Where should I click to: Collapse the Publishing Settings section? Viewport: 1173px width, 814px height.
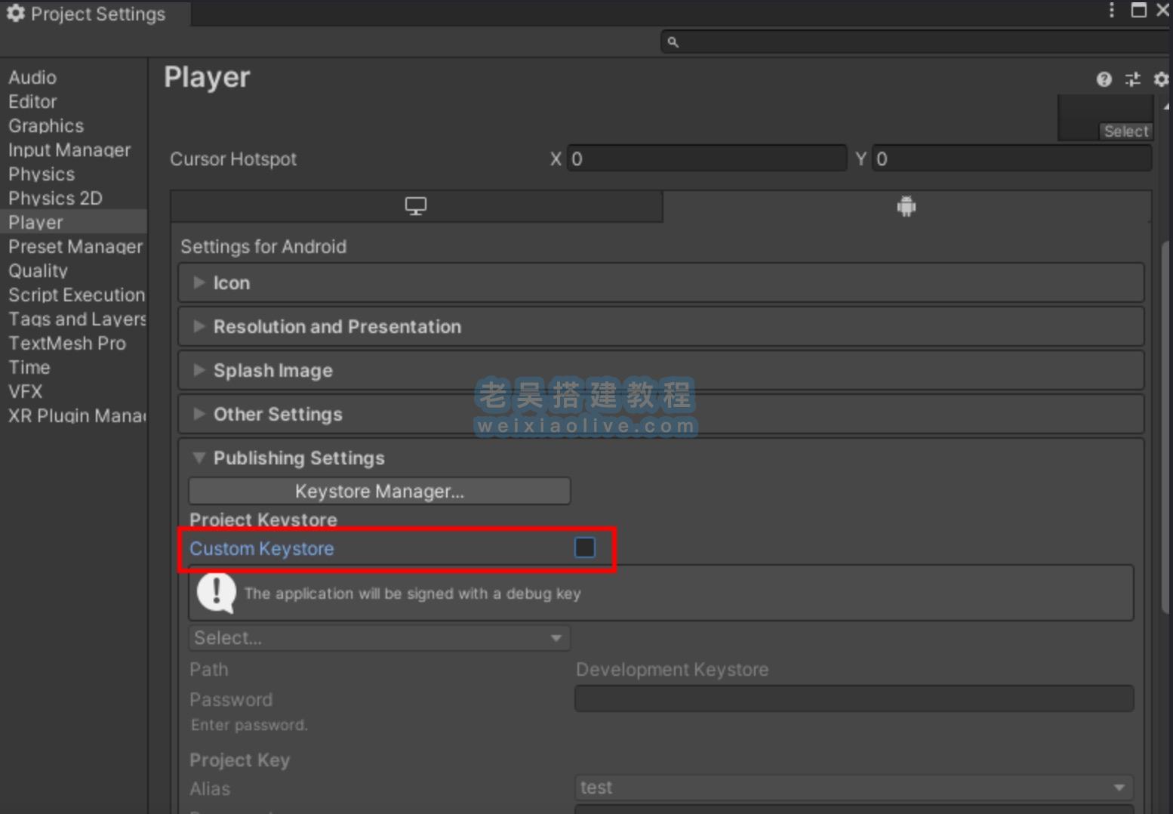point(298,458)
